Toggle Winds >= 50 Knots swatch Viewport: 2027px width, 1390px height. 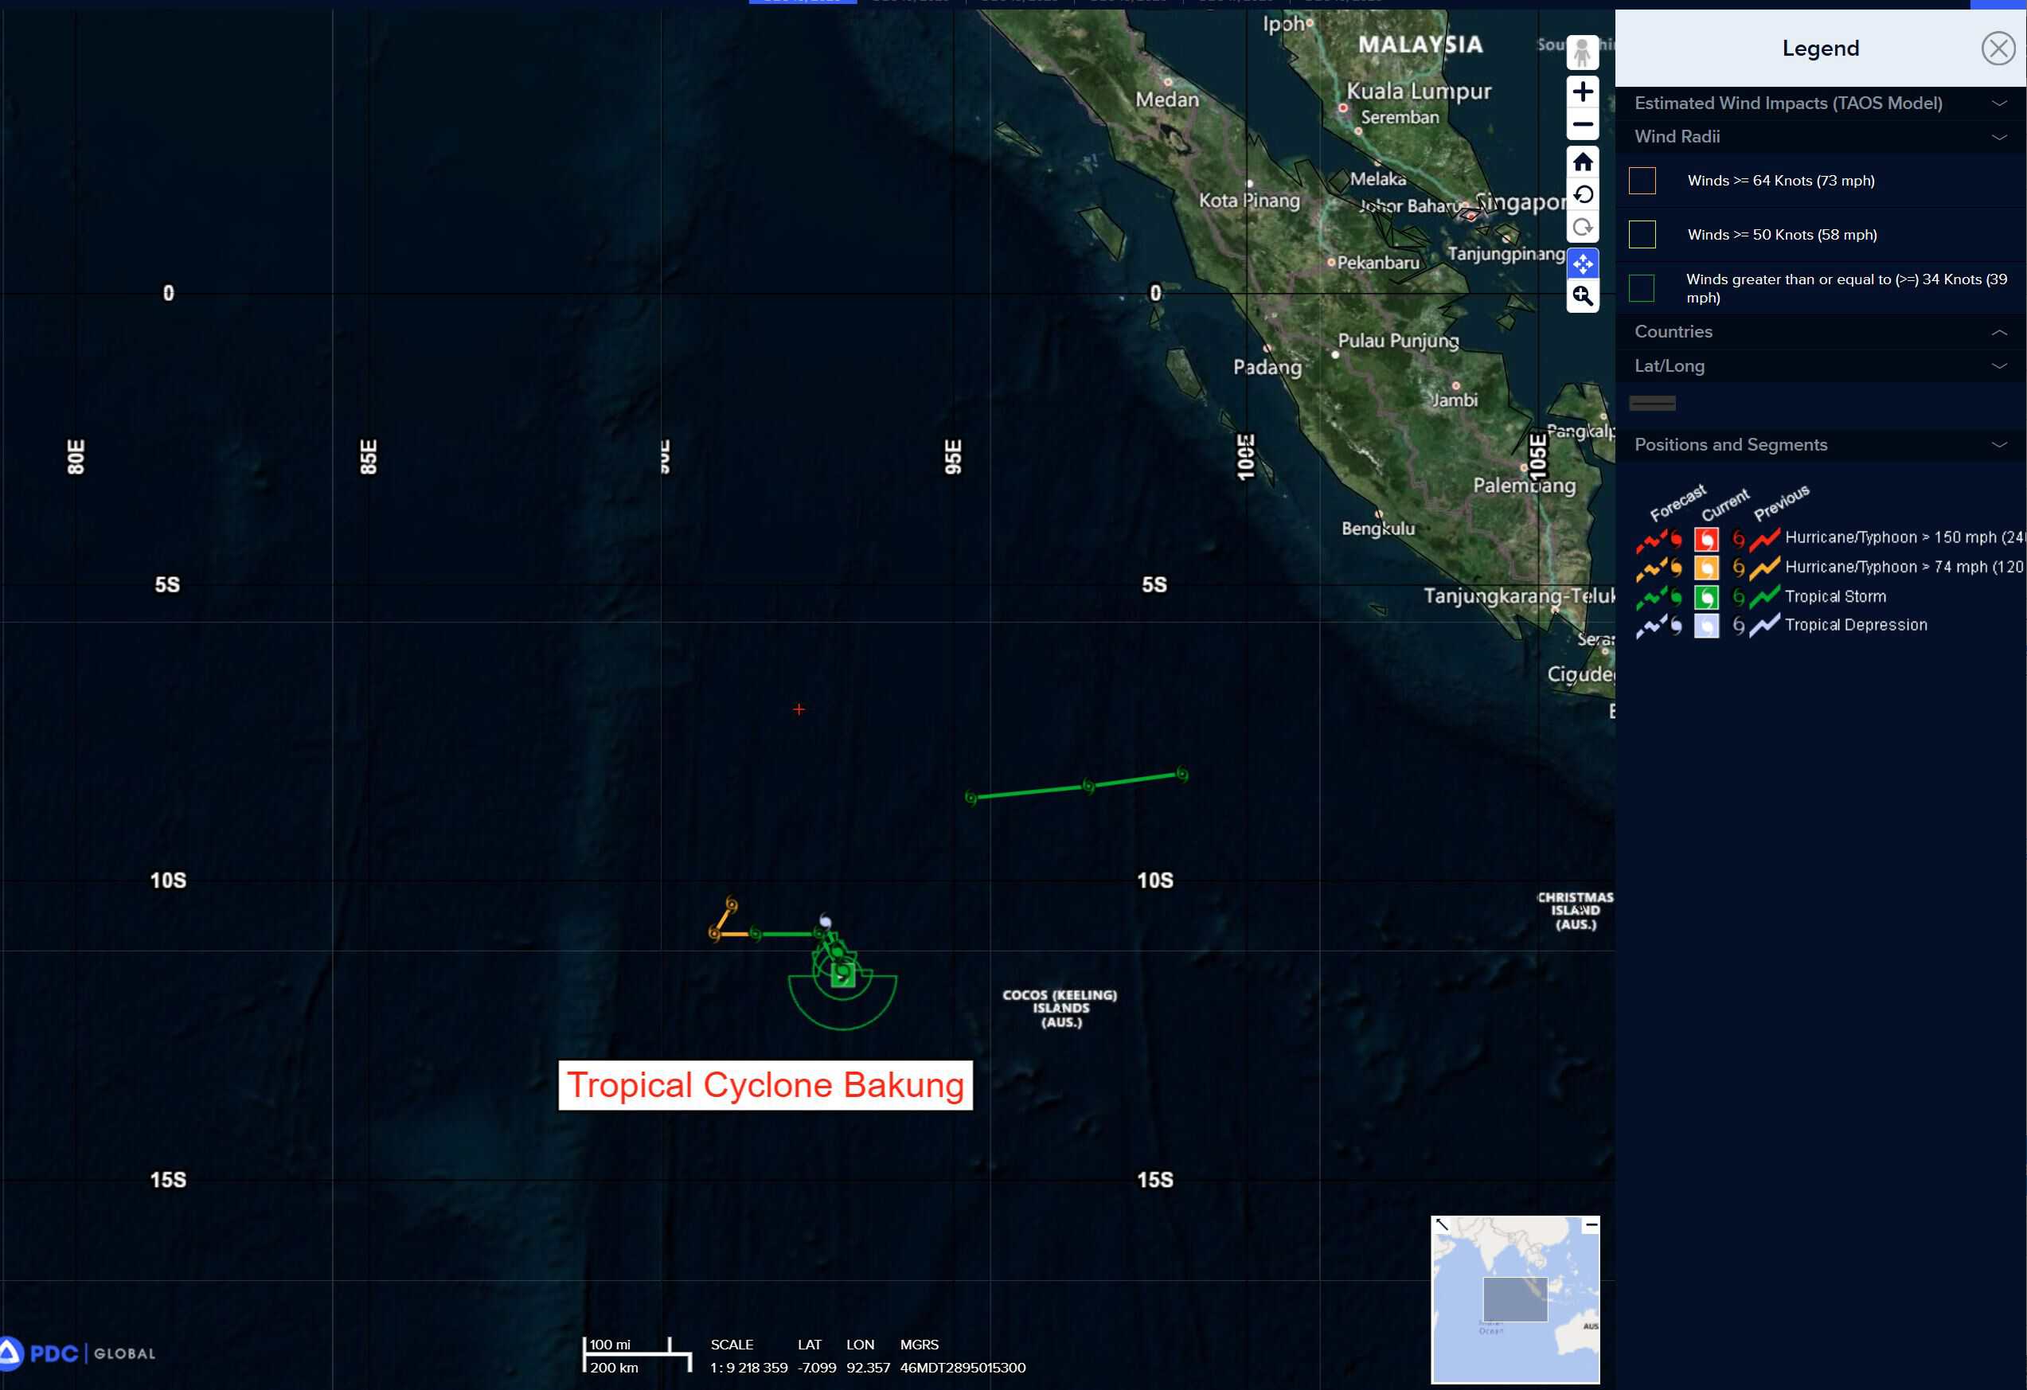(1642, 235)
